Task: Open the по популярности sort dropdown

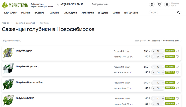Action: pos(172,41)
